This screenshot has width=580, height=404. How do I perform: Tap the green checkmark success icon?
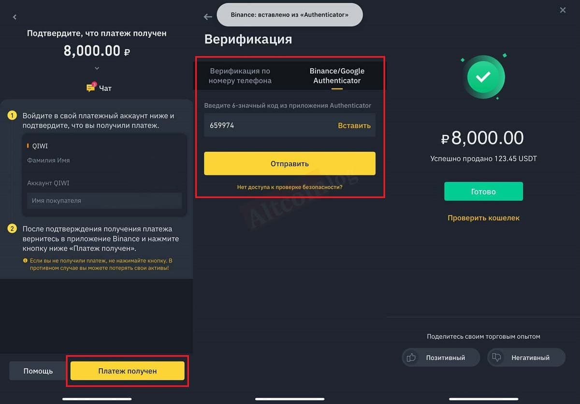[483, 76]
